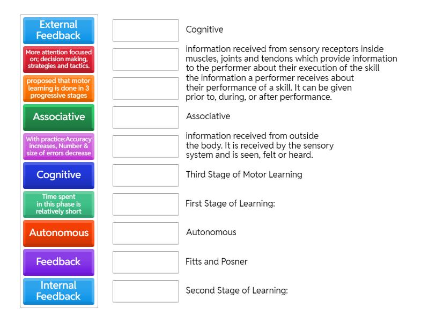Viewport: 429px width, 322px height.
Task: Select the 'With practice: Accuracy increases' tile
Action: pyautogui.click(x=58, y=145)
